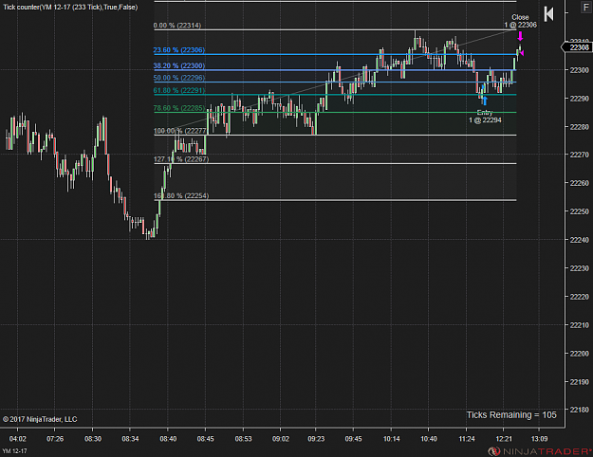Click the 22210 price axis label

pyautogui.click(x=580, y=325)
